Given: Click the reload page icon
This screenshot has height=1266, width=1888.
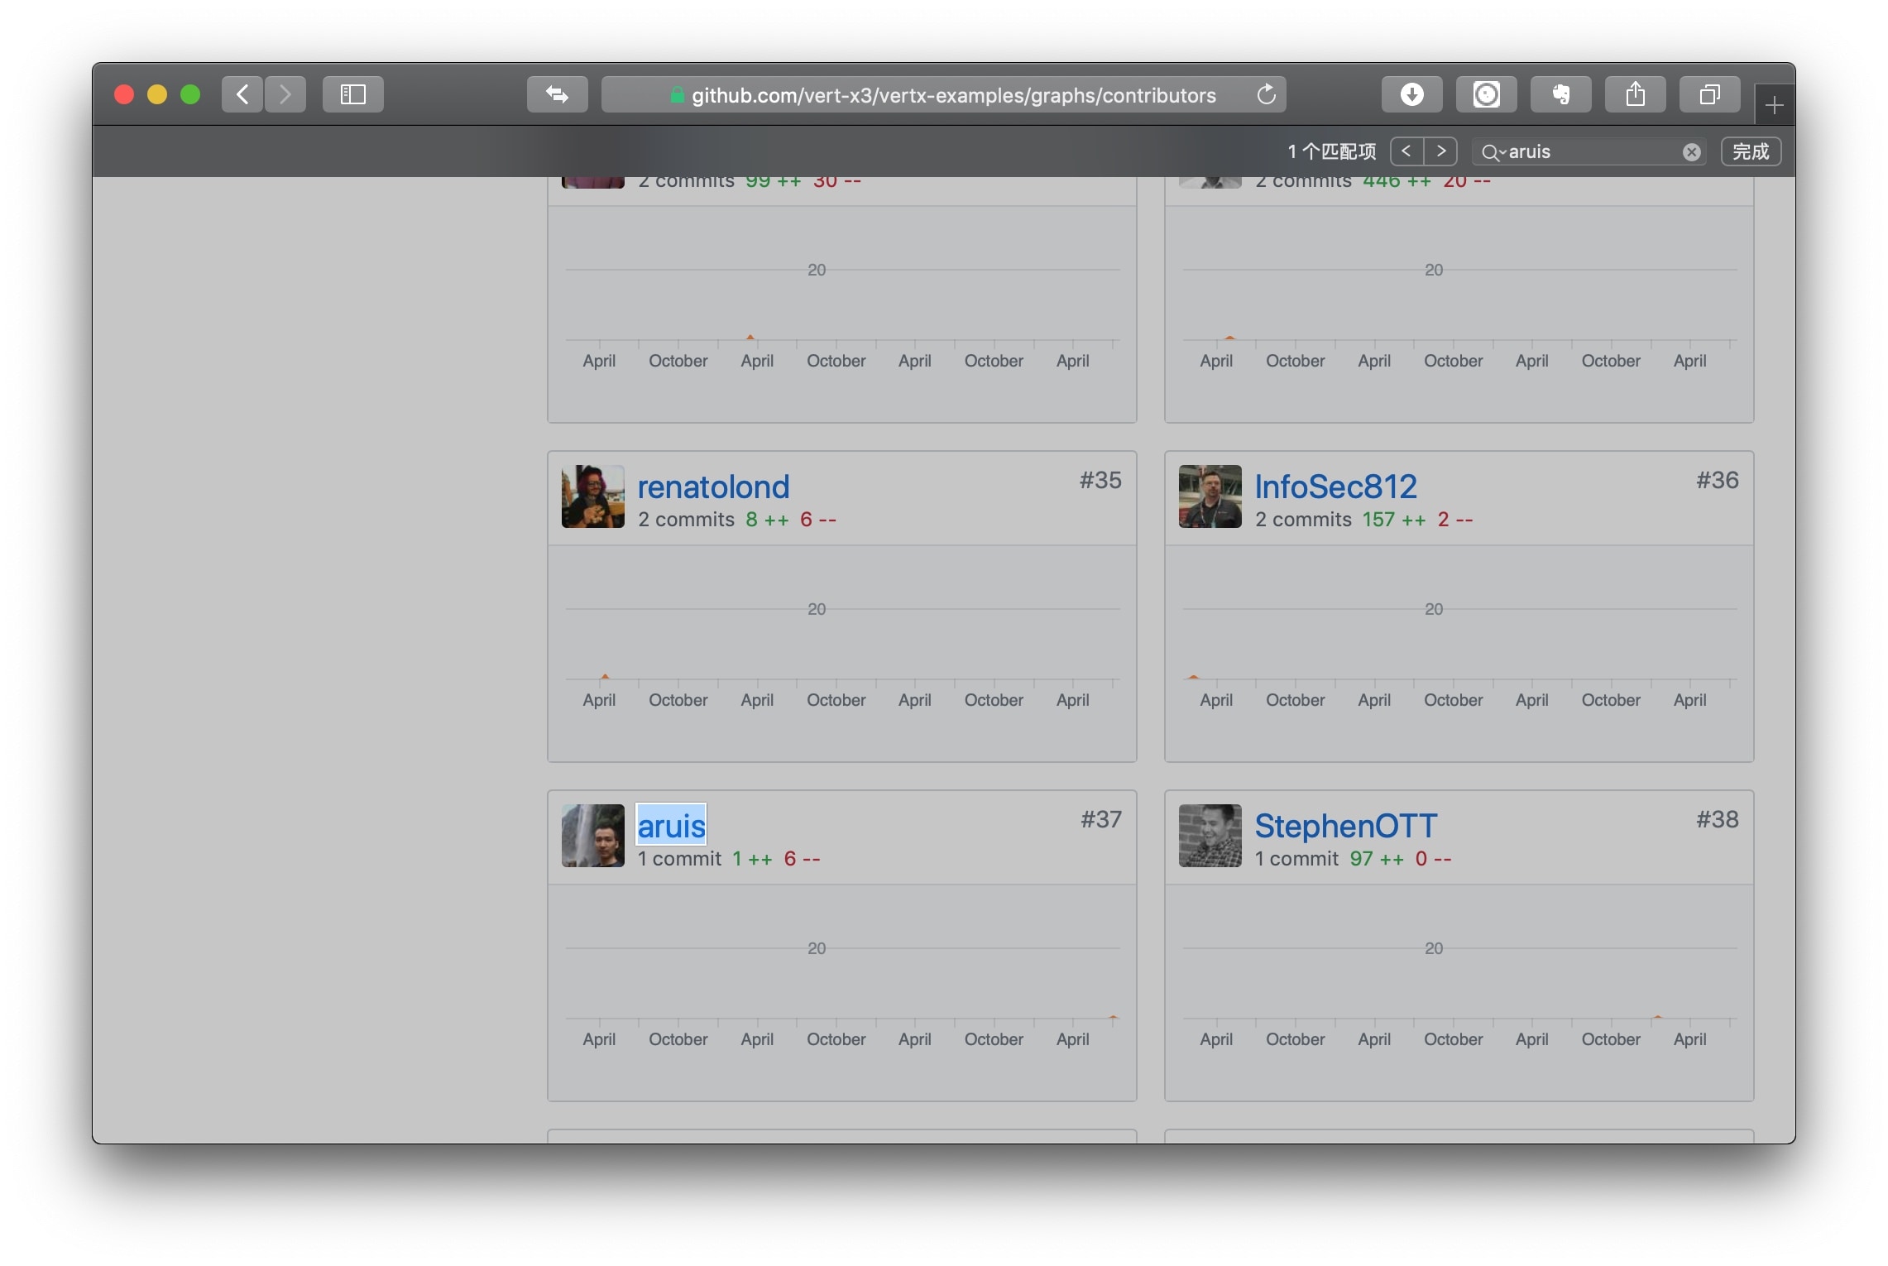Looking at the screenshot, I should 1266,95.
